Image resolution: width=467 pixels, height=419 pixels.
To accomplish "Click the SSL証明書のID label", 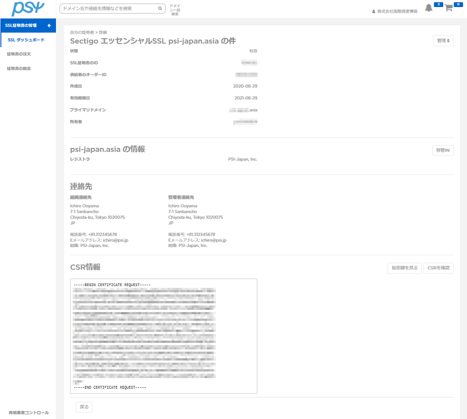I will coord(84,63).
